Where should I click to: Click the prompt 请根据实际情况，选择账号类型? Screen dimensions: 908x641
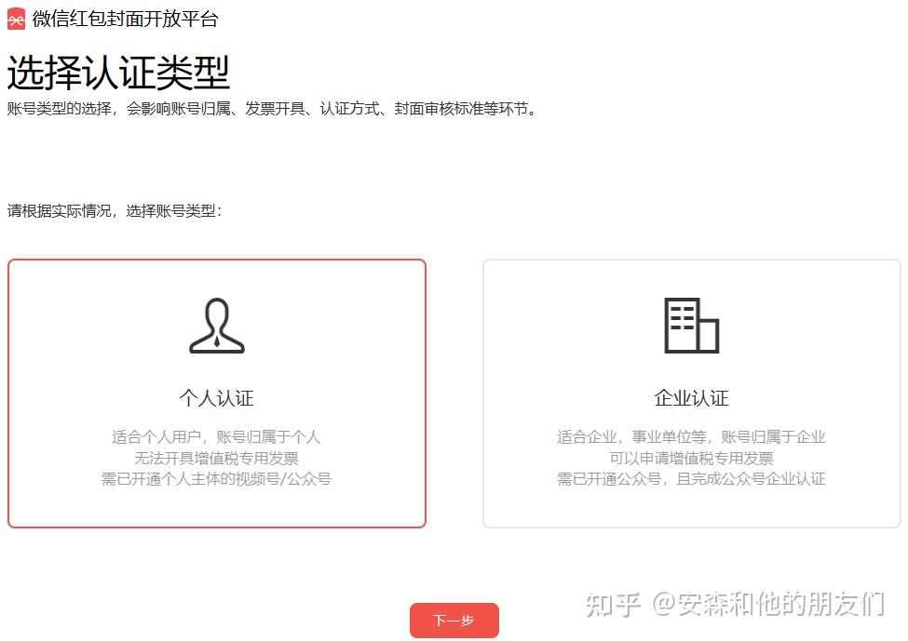tap(114, 211)
